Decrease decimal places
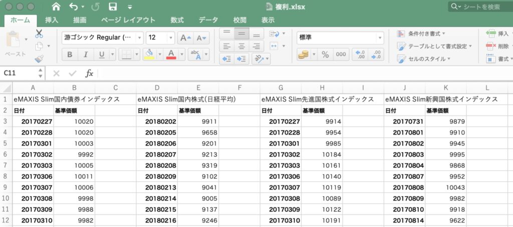Screen dimensions: 513x227 376,54
